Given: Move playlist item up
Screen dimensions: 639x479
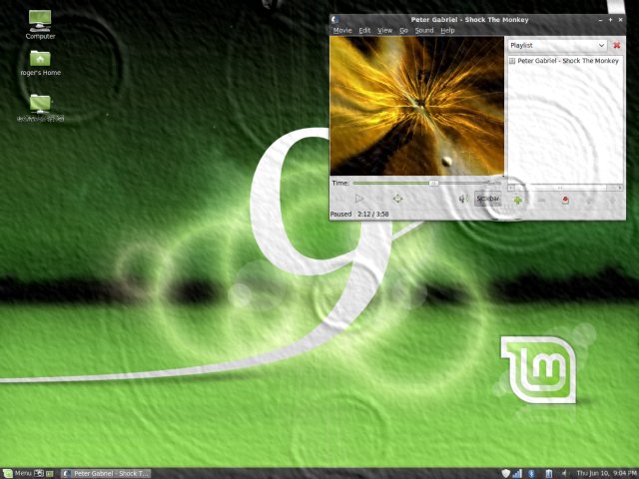Looking at the screenshot, I should click(589, 200).
